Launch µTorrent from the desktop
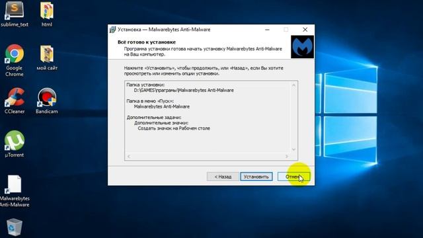This screenshot has height=238, width=423. click(15, 144)
